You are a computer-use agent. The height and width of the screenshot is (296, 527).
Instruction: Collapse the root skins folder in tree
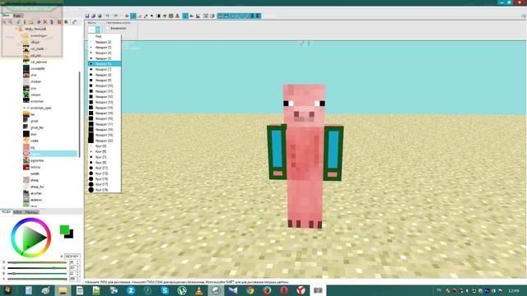point(16,30)
